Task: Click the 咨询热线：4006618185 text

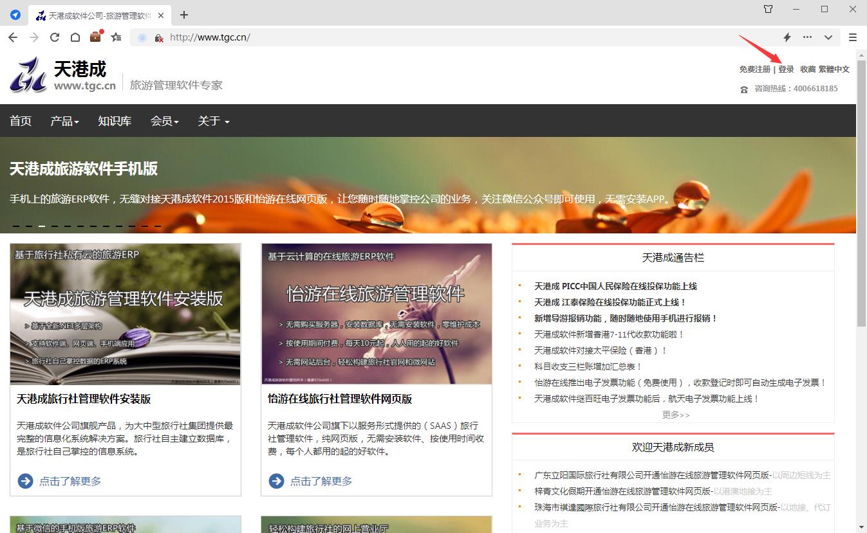Action: coord(796,89)
